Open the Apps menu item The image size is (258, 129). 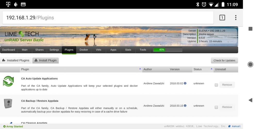click(113, 50)
